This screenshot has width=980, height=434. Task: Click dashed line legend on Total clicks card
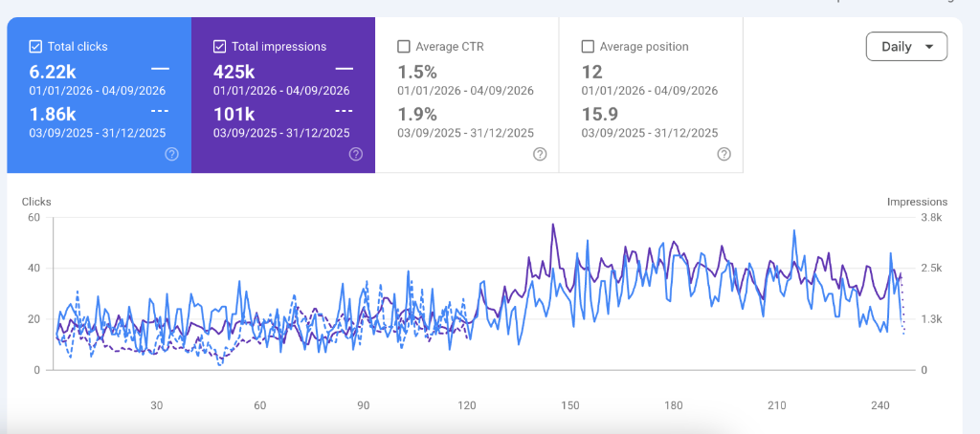click(160, 111)
